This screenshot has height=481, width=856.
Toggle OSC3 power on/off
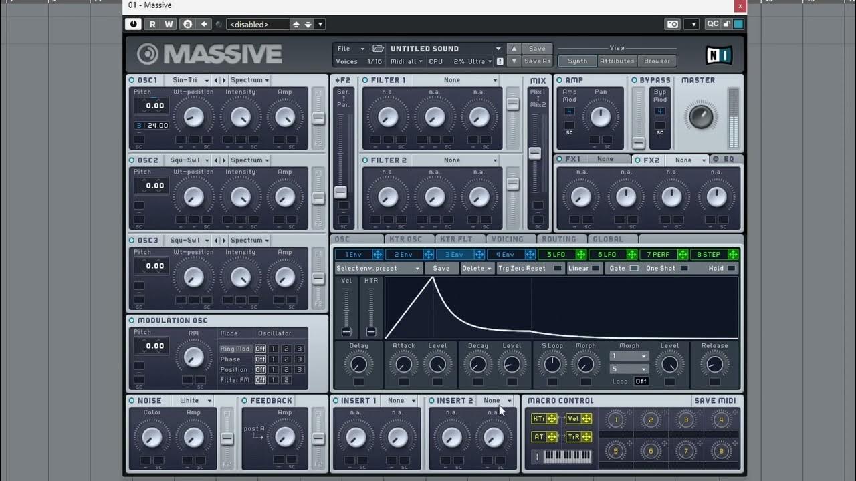tap(132, 240)
